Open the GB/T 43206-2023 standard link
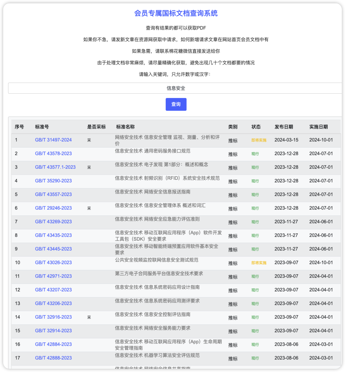Viewport: 345px width, 372px height. tap(53, 303)
